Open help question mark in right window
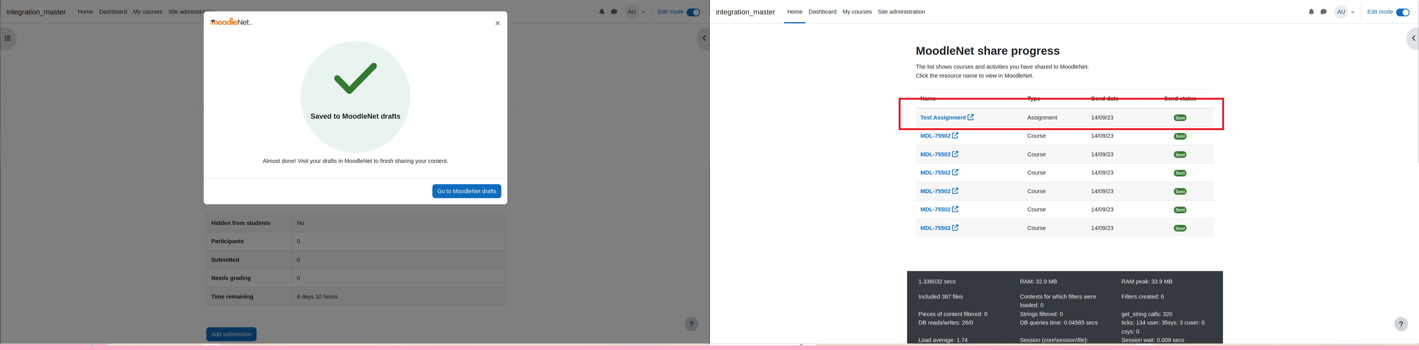The image size is (1419, 350). [1401, 324]
